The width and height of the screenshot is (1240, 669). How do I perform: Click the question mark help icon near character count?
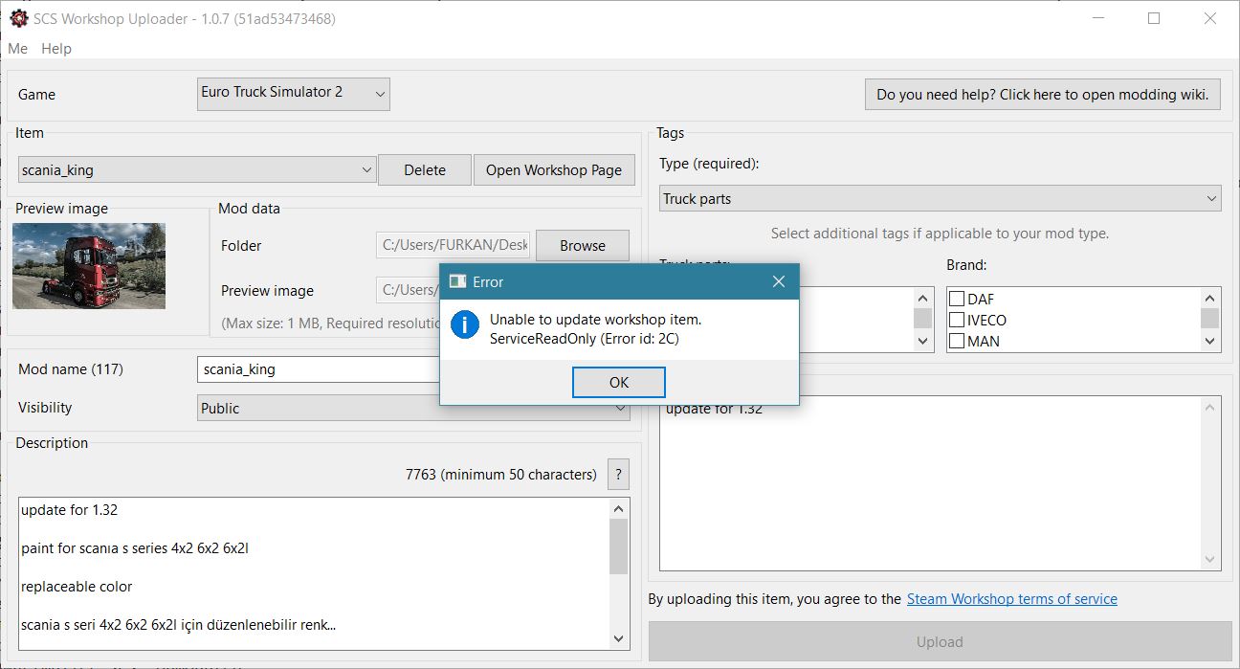(x=617, y=473)
